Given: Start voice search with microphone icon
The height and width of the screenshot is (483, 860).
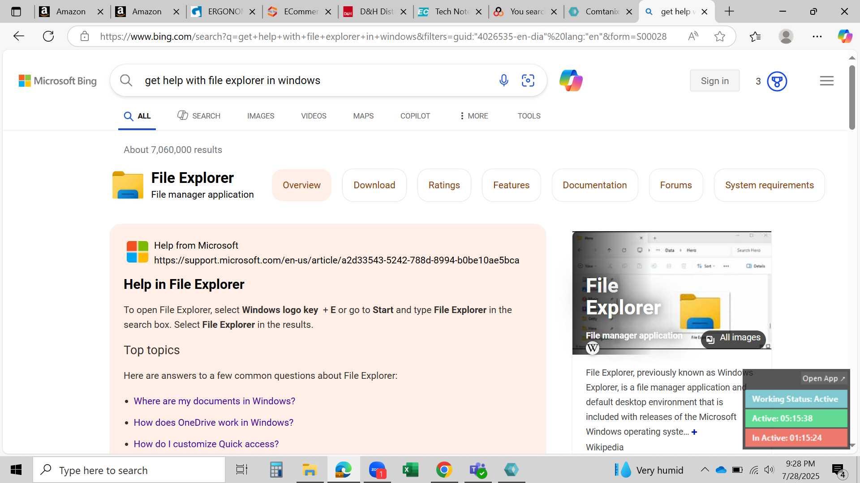Looking at the screenshot, I should pyautogui.click(x=504, y=80).
